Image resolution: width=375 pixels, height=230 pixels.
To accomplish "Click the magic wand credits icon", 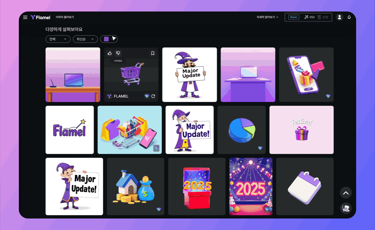I will tap(306, 17).
